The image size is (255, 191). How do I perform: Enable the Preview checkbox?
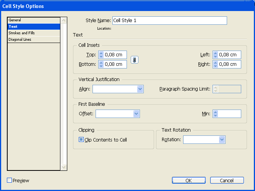click(x=10, y=180)
